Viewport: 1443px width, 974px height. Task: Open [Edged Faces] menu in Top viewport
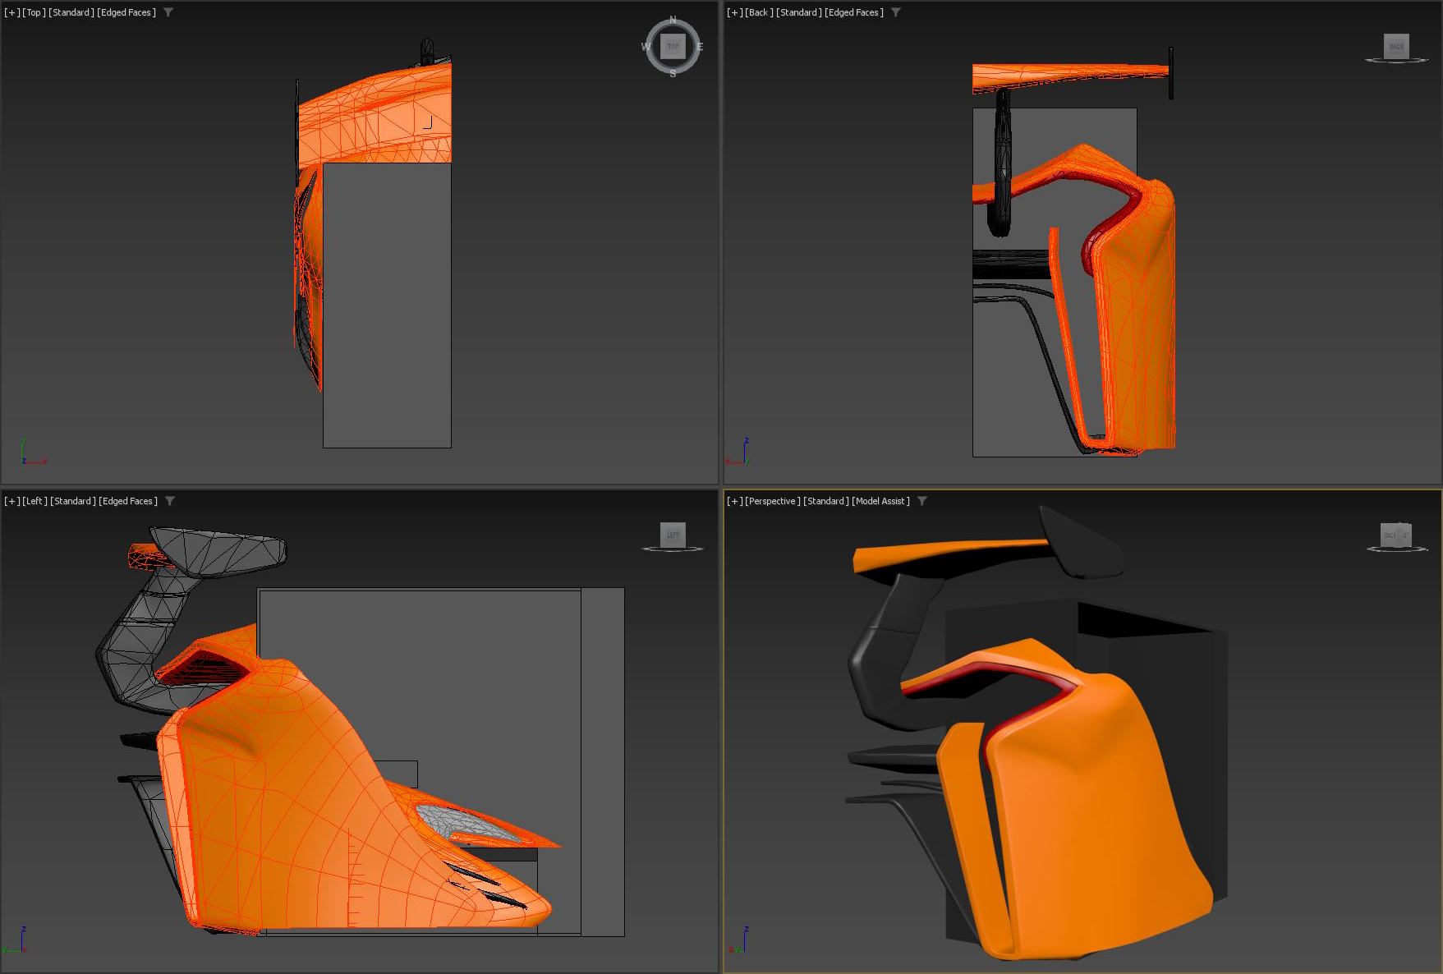coord(126,12)
